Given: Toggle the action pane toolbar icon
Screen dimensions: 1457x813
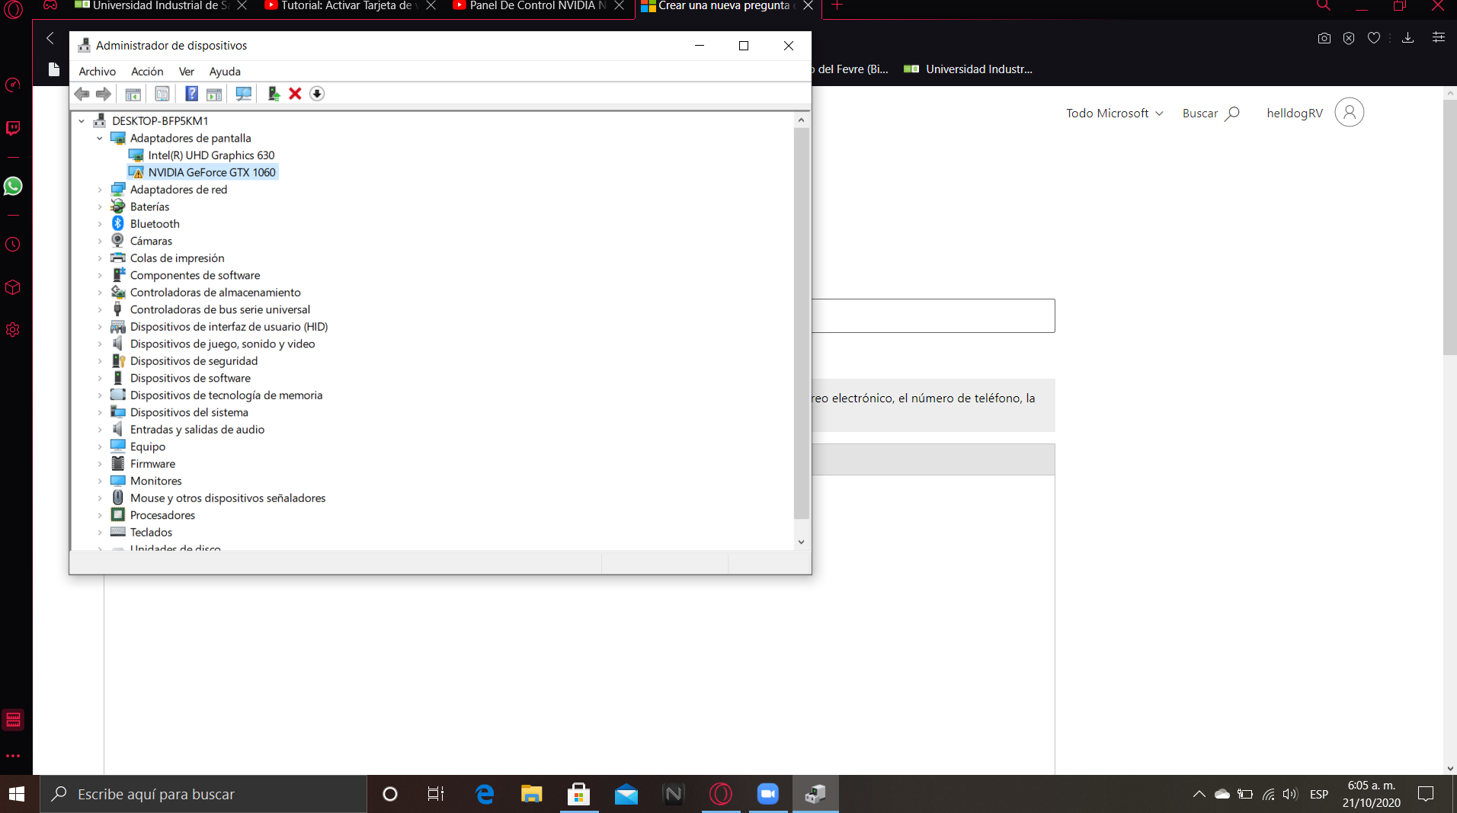Looking at the screenshot, I should pyautogui.click(x=214, y=94).
